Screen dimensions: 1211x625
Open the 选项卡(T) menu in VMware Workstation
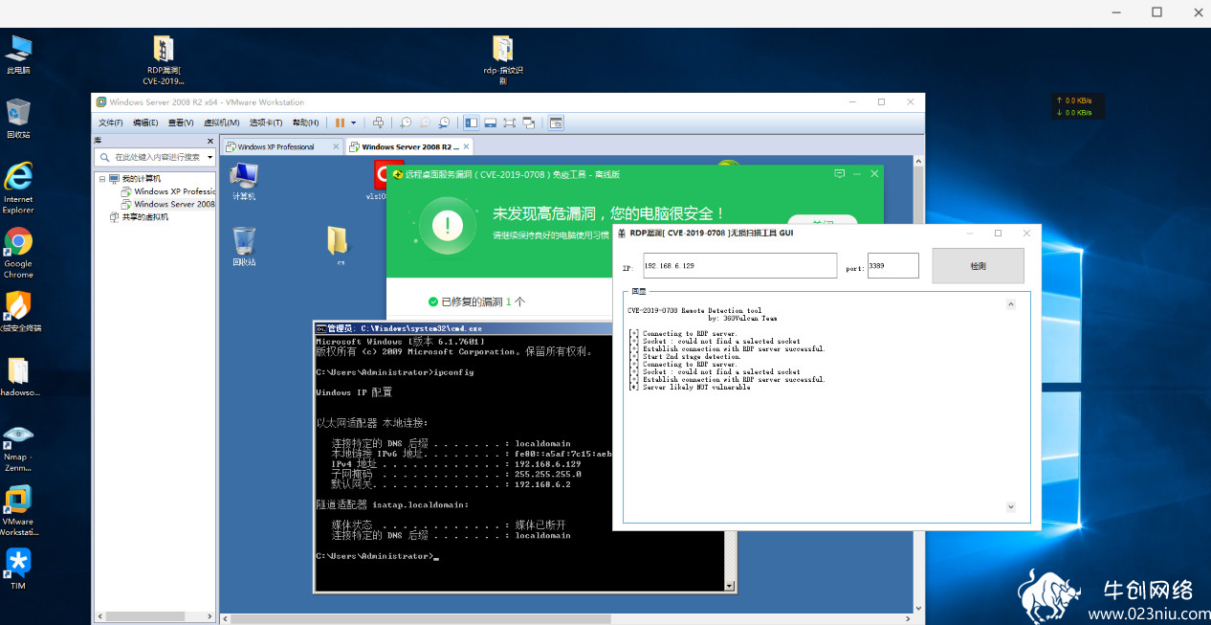pyautogui.click(x=266, y=123)
